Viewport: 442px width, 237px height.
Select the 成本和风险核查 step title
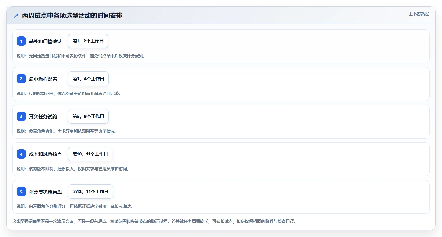pyautogui.click(x=45, y=154)
